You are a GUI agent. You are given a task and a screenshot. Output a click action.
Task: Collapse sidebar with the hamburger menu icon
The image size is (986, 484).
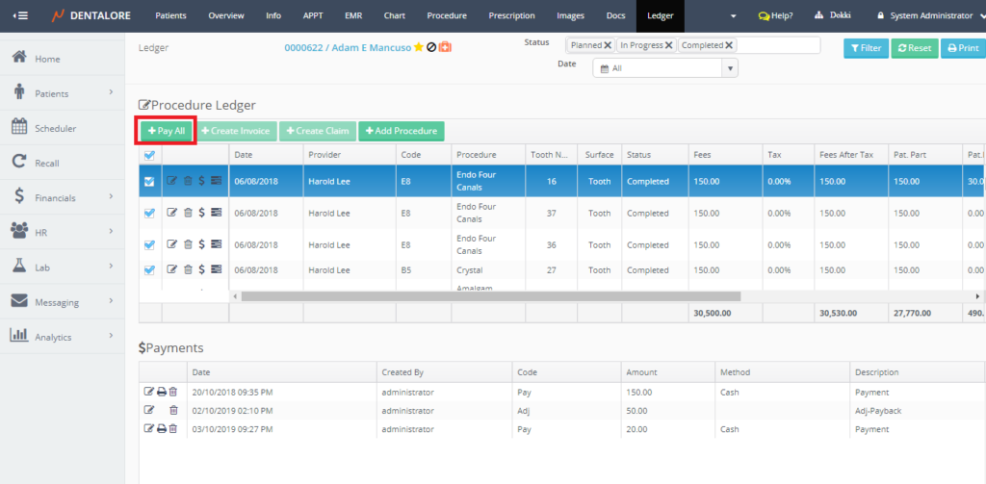click(x=20, y=15)
